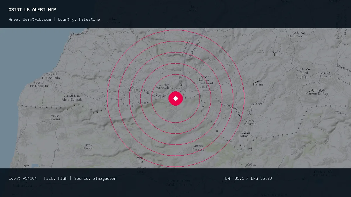Image resolution: width=351 pixels, height=197 pixels.
Task: Click the 'Source: almayadeen' text
Action: 95,178
